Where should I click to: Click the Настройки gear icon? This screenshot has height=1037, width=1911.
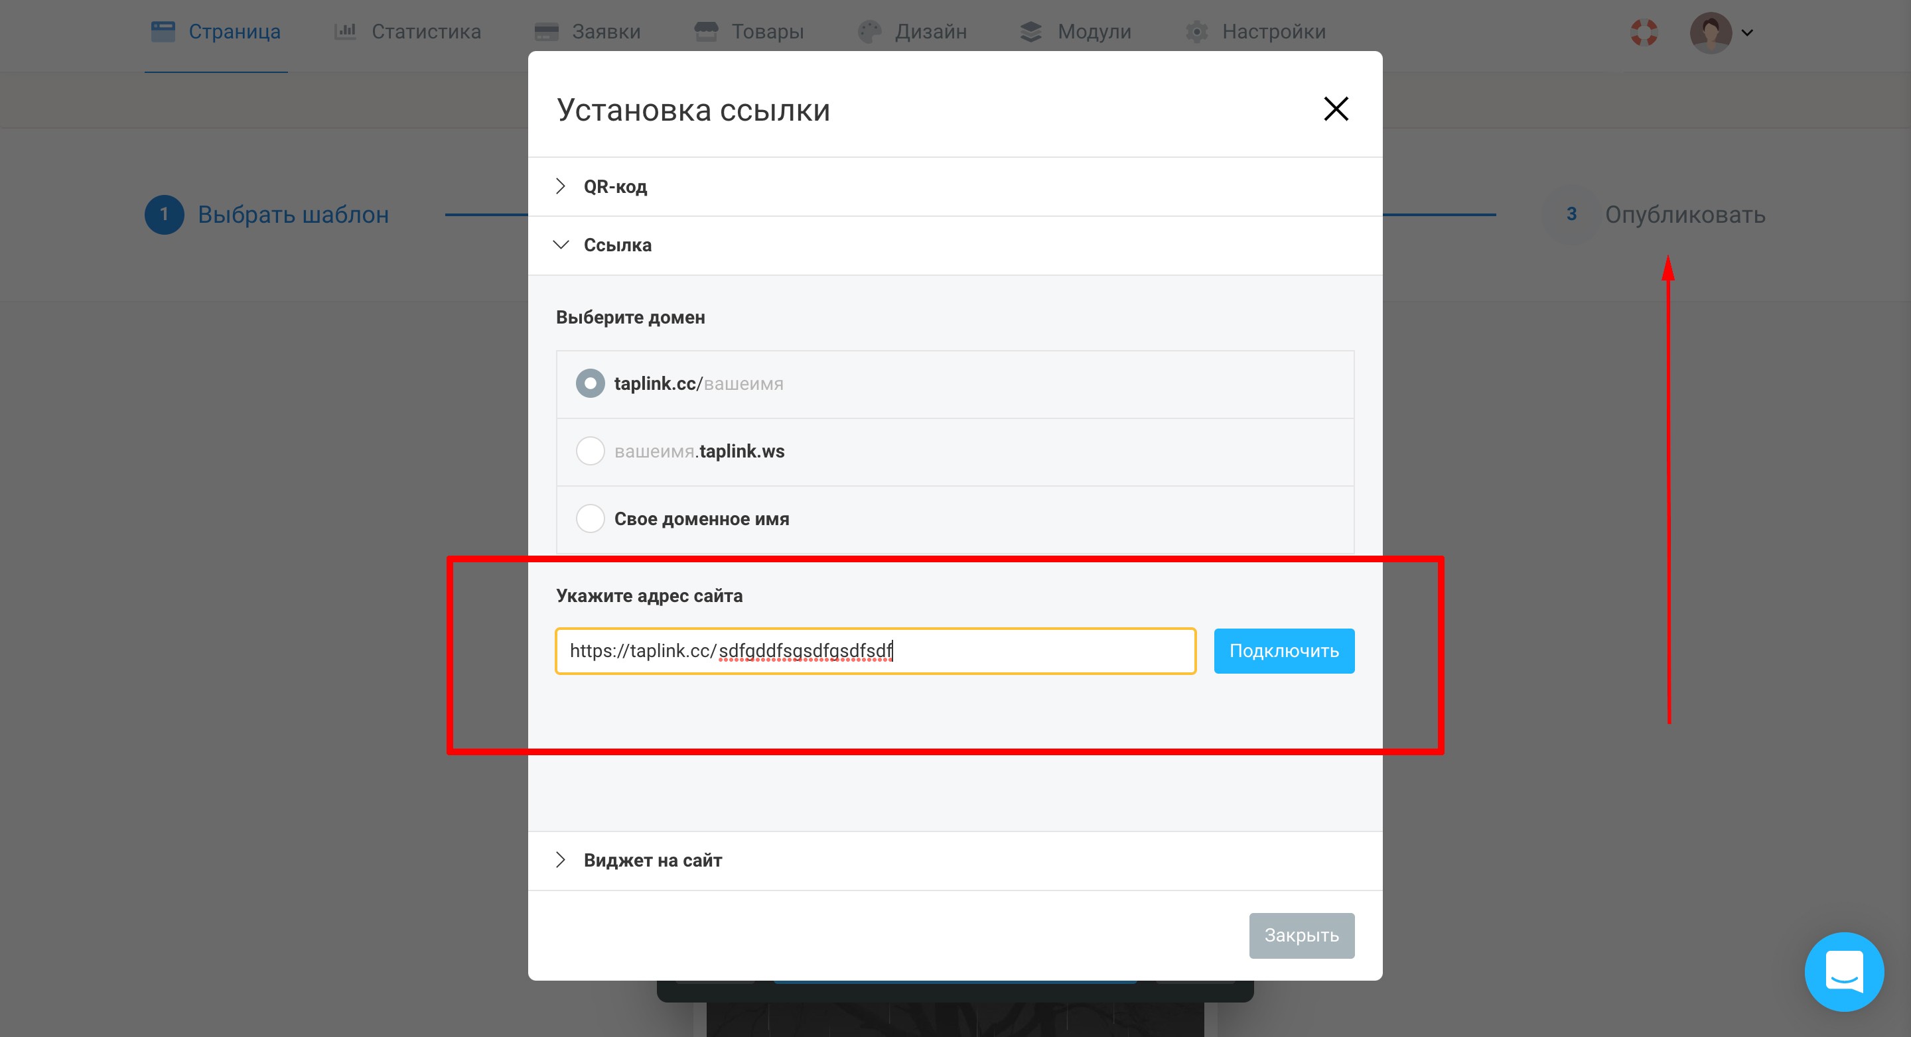[1196, 31]
